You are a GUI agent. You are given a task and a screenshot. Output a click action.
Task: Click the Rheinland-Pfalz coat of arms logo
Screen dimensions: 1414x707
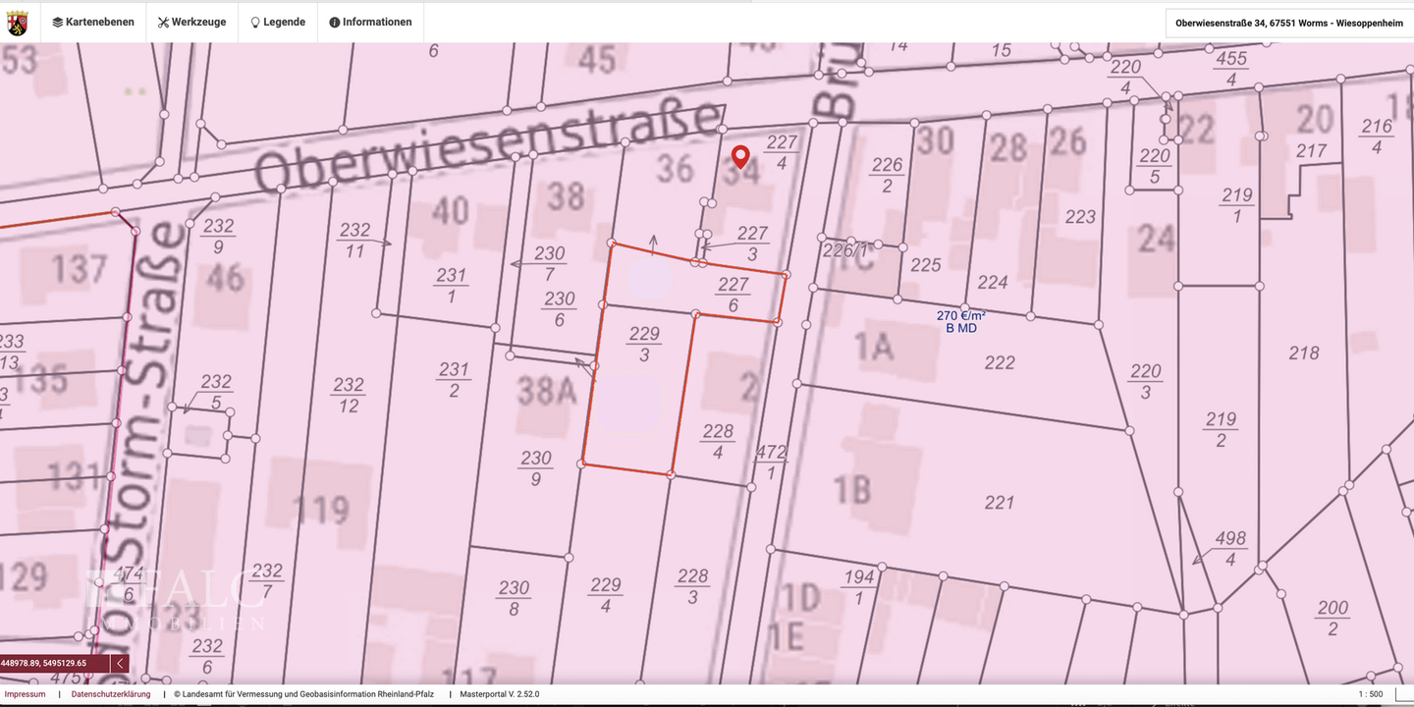coord(18,22)
